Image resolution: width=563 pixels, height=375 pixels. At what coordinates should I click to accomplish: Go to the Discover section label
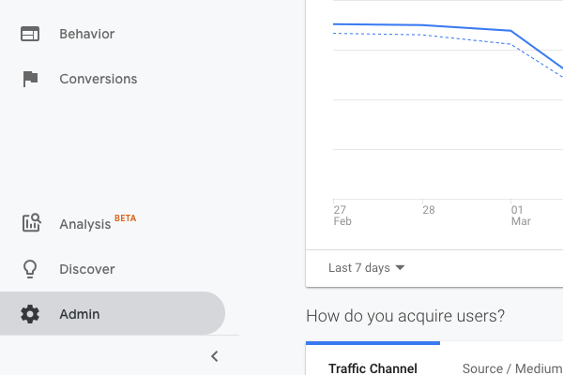click(x=86, y=269)
